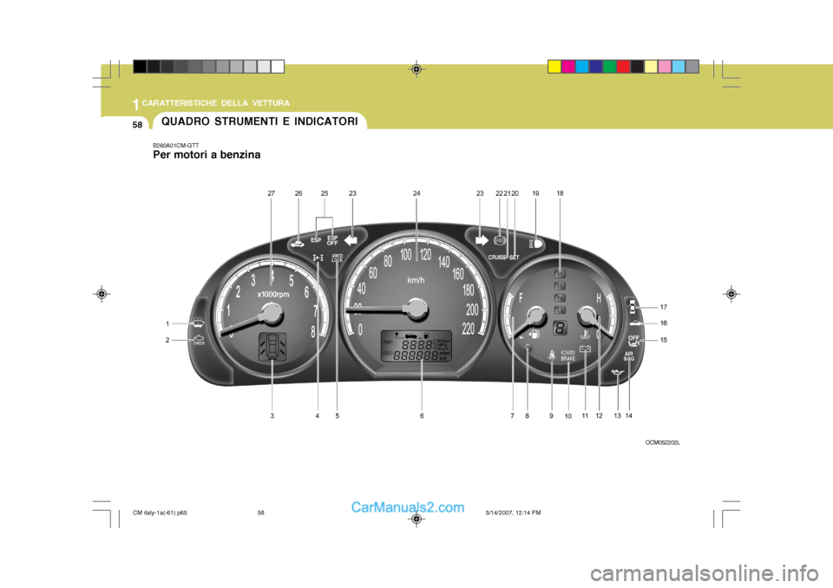
Task: Click the immobilizer car icon left of ESP
Action: pos(298,245)
